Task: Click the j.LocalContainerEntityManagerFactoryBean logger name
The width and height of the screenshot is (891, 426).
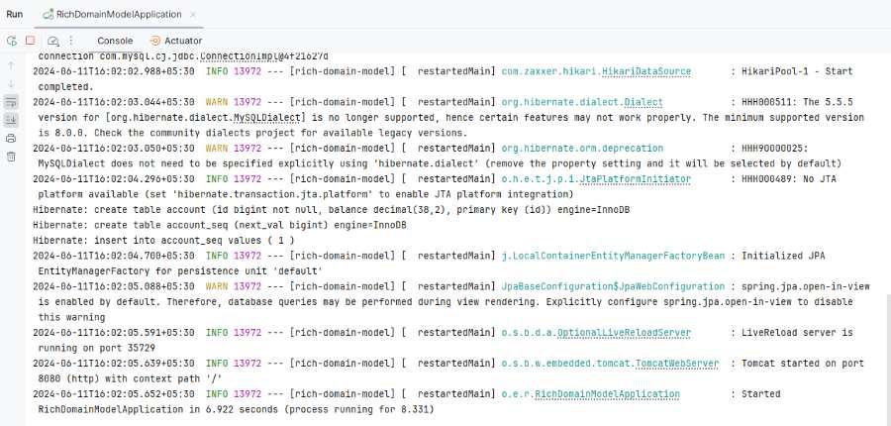Action: coord(613,256)
